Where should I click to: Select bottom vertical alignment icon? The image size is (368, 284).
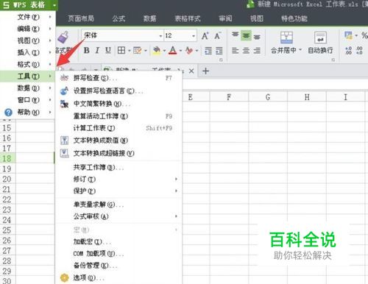point(257,37)
